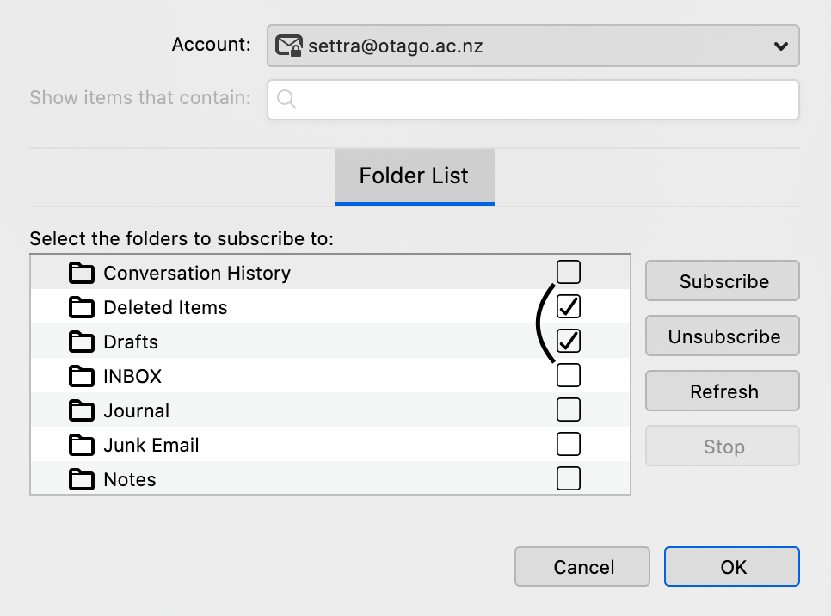The height and width of the screenshot is (616, 831).
Task: Click the Journal folder icon
Action: pyautogui.click(x=82, y=411)
